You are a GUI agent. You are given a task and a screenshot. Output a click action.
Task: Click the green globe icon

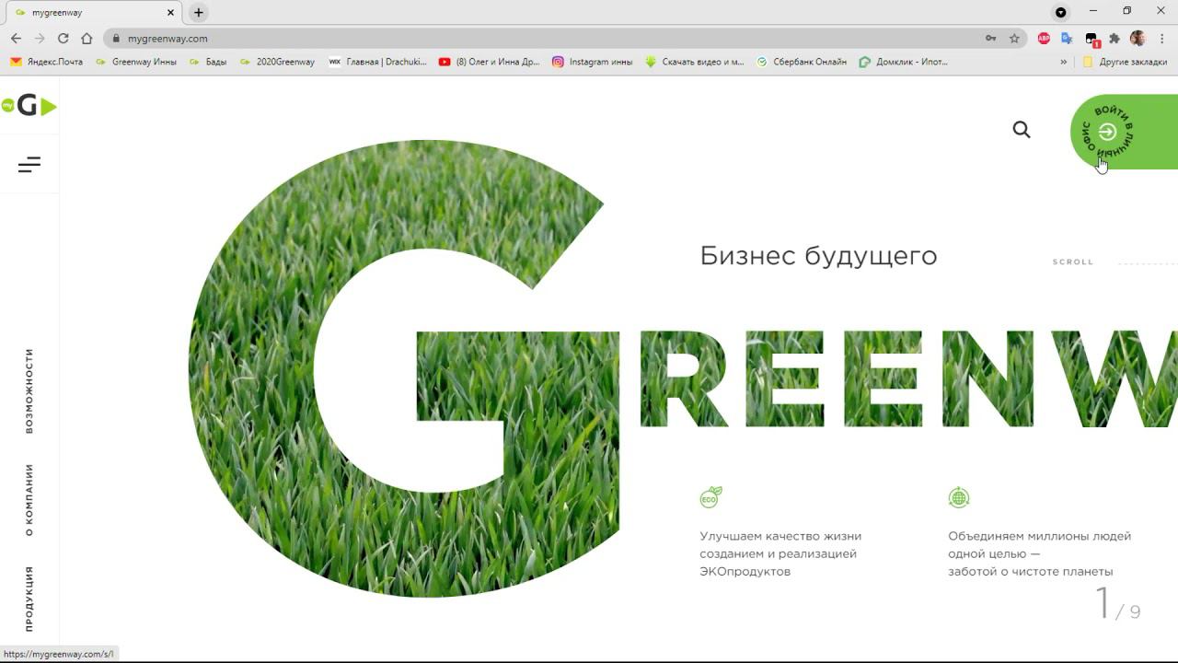point(959,497)
